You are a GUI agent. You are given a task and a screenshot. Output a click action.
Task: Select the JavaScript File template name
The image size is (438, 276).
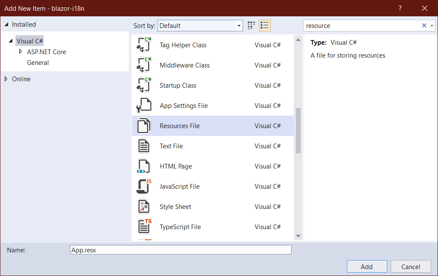(179, 187)
